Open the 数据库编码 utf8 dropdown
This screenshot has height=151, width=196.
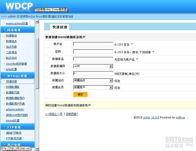tap(93, 66)
